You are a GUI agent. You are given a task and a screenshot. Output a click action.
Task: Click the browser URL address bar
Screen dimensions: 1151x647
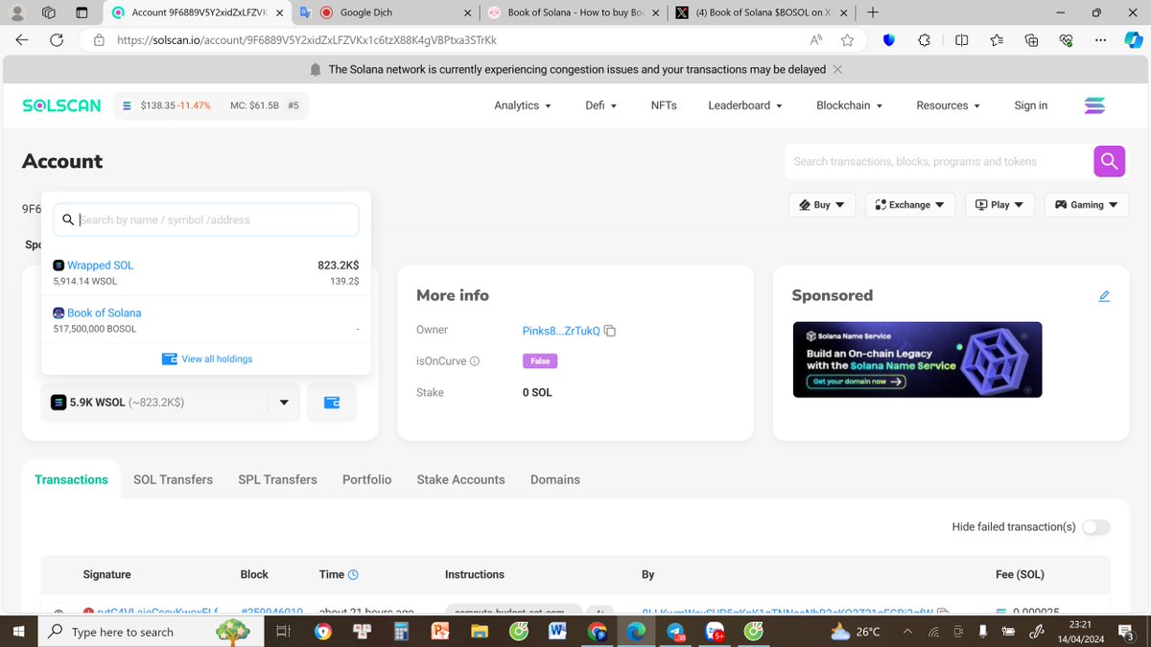click(460, 40)
